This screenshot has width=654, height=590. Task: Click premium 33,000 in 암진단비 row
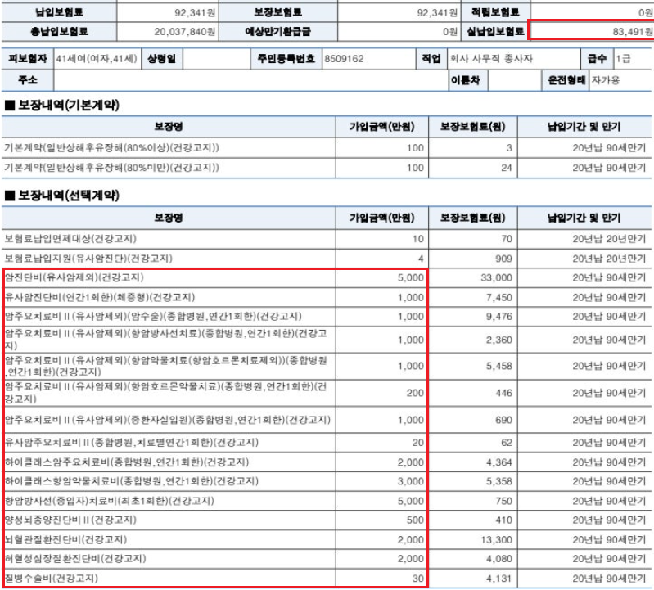tap(496, 277)
